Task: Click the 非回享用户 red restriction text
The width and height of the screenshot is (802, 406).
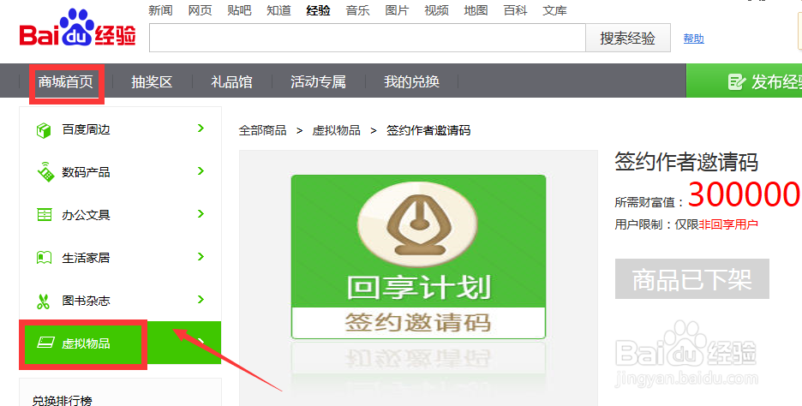Action: pyautogui.click(x=728, y=224)
